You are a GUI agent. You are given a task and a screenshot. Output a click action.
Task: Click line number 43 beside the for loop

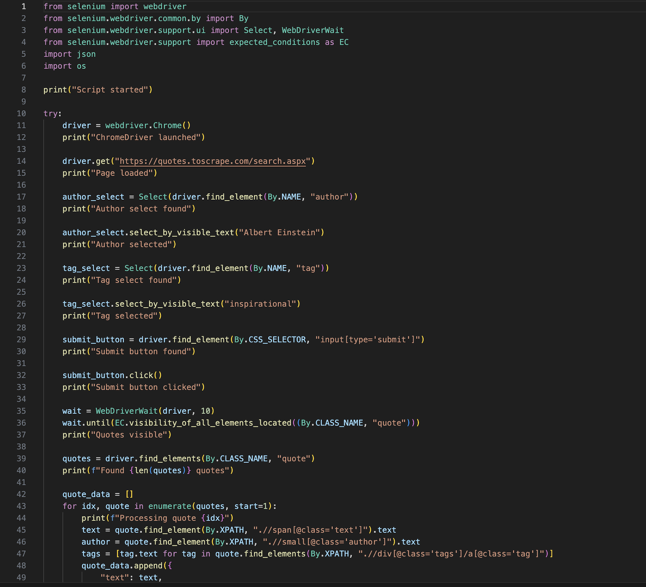21,506
